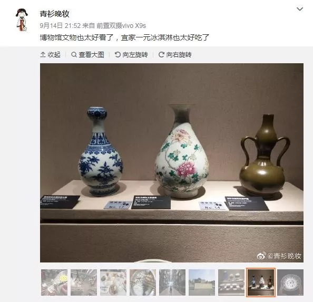Open the post options chevron menu
The width and height of the screenshot is (313, 302).
(x=300, y=9)
